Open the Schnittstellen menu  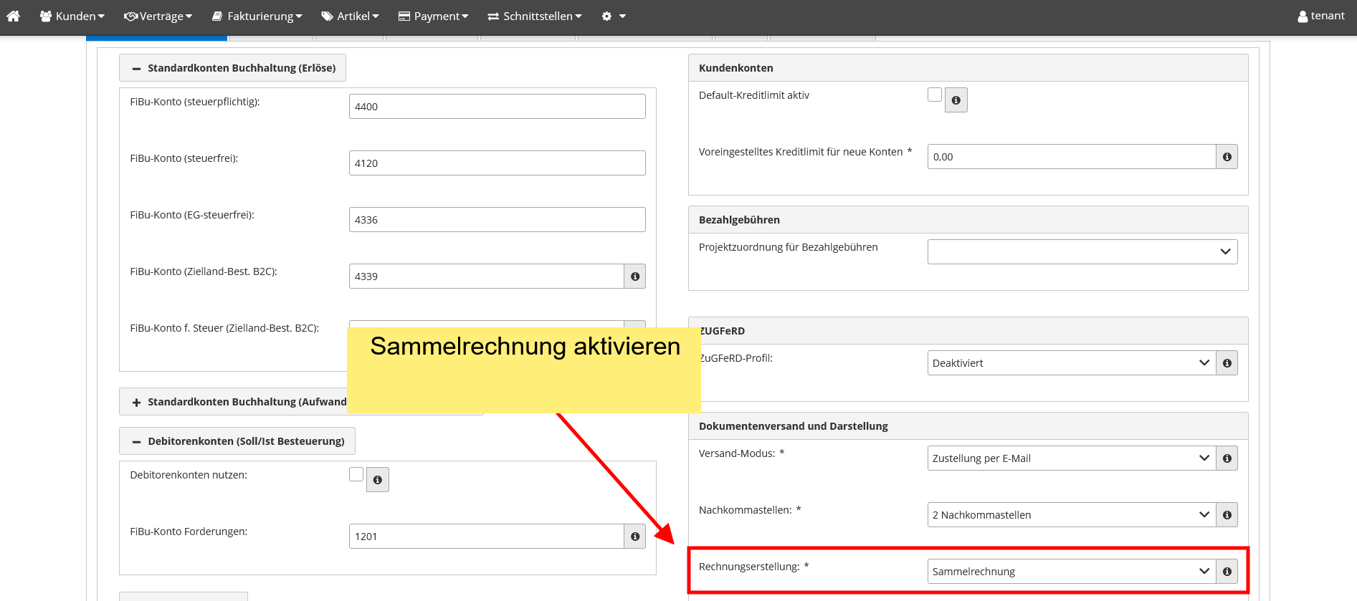click(x=535, y=16)
